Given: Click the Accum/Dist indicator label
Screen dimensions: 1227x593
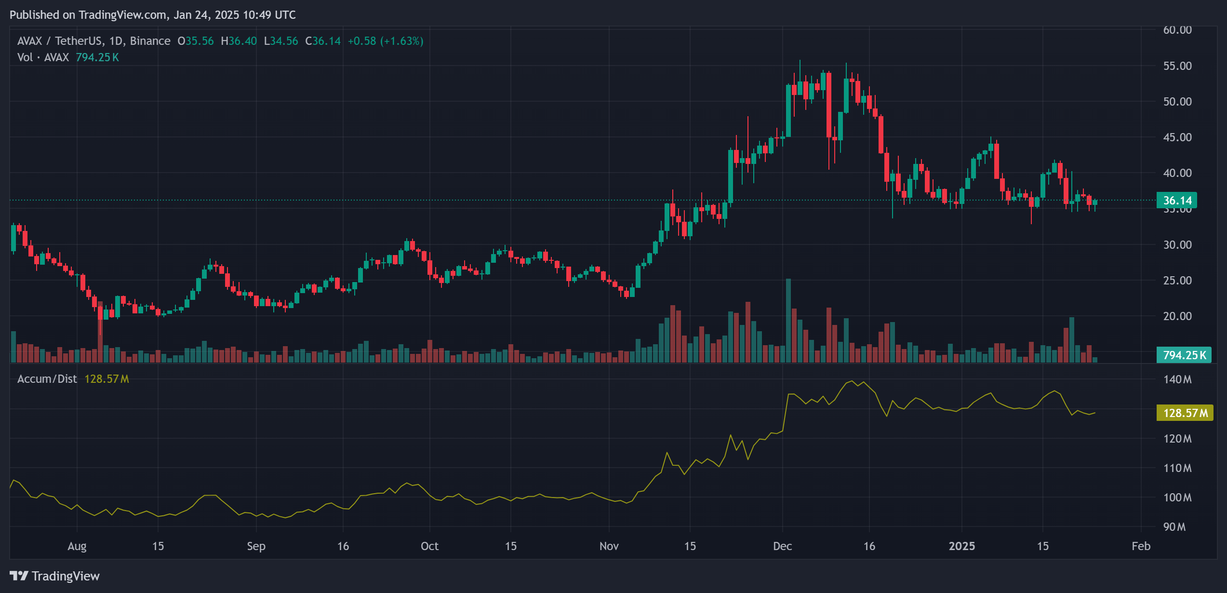Looking at the screenshot, I should pyautogui.click(x=47, y=379).
